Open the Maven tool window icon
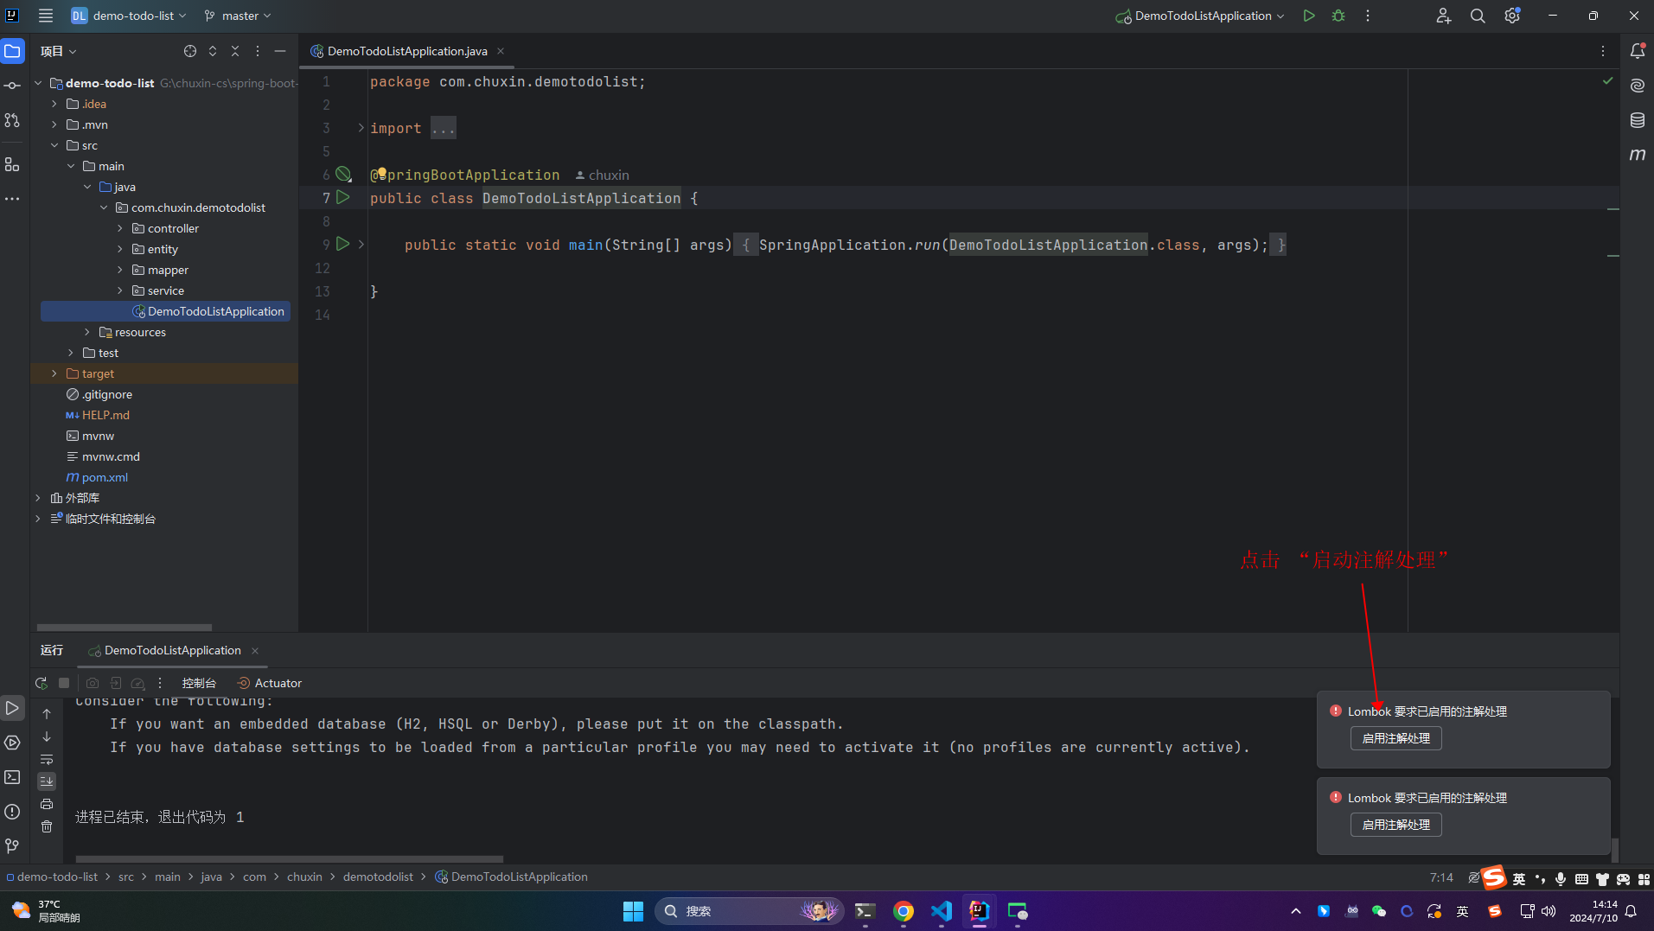Image resolution: width=1654 pixels, height=931 pixels. click(x=1638, y=155)
